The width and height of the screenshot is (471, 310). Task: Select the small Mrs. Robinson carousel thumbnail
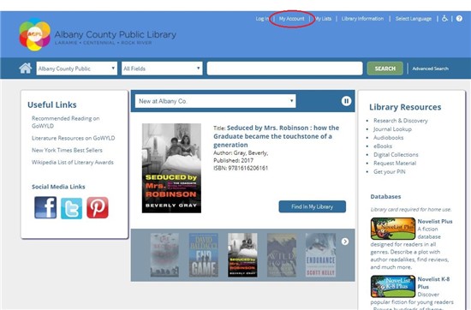(242, 255)
